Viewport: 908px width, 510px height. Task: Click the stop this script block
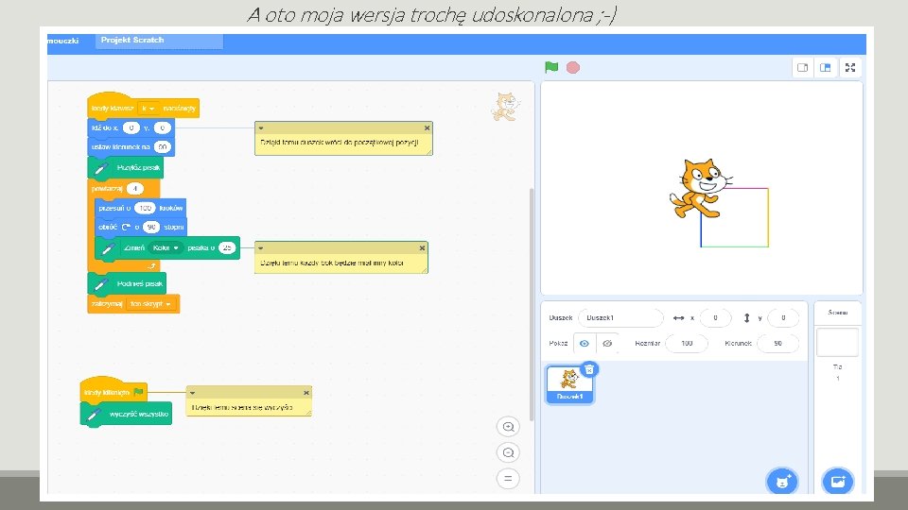click(x=133, y=303)
